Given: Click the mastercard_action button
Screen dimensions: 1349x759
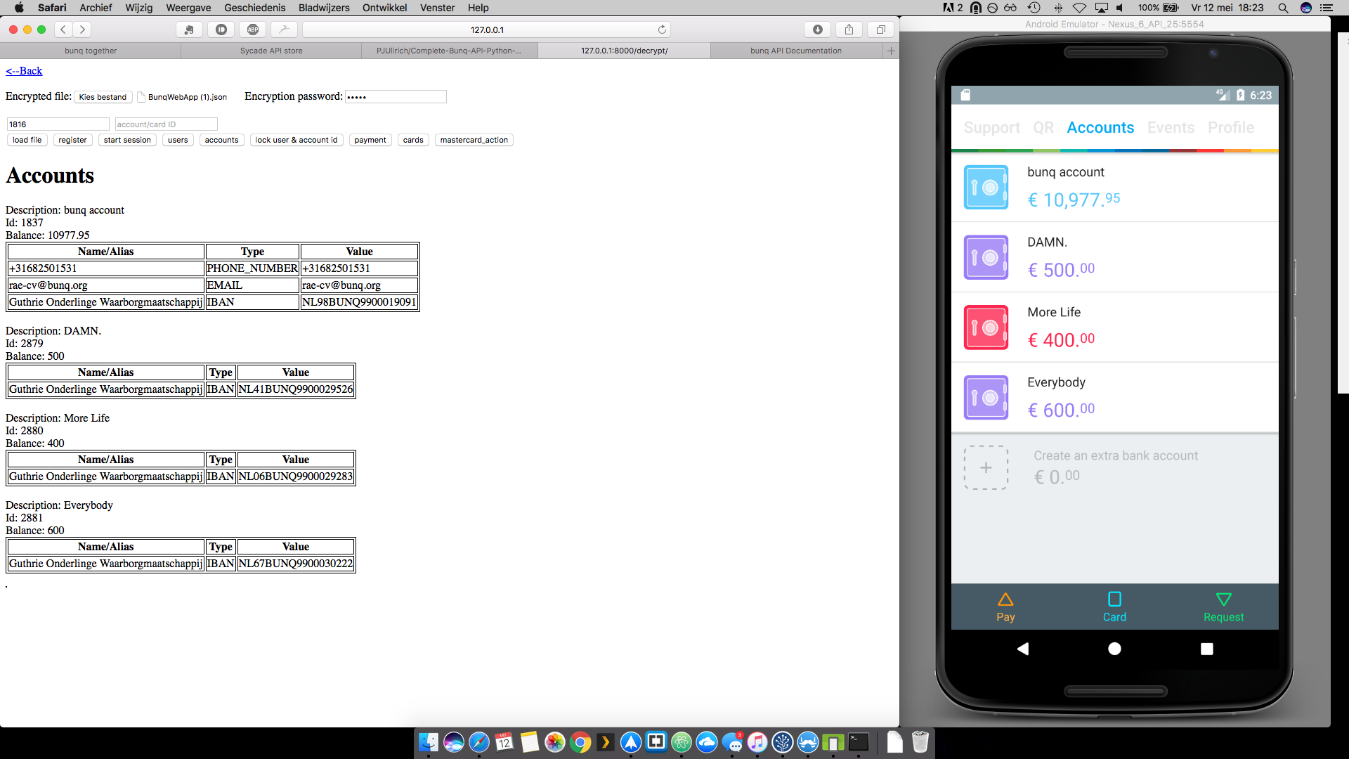Looking at the screenshot, I should click(474, 140).
